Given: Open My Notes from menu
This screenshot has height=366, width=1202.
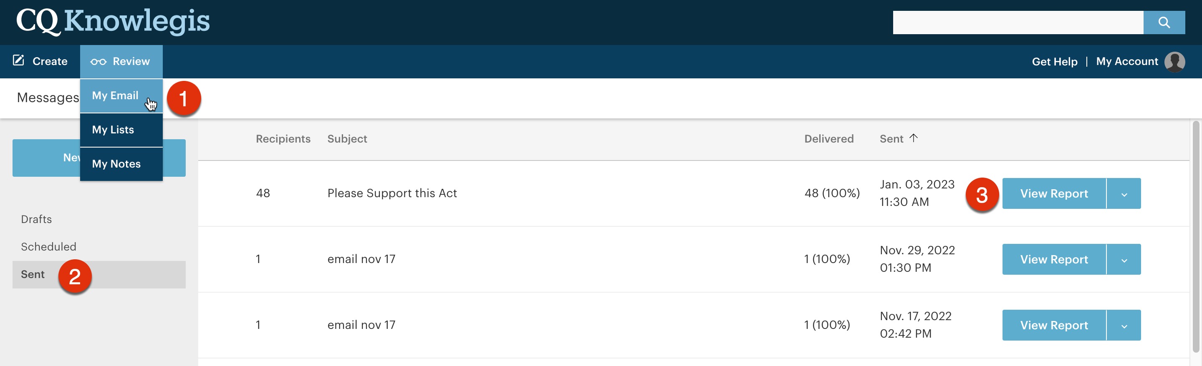Looking at the screenshot, I should point(116,164).
